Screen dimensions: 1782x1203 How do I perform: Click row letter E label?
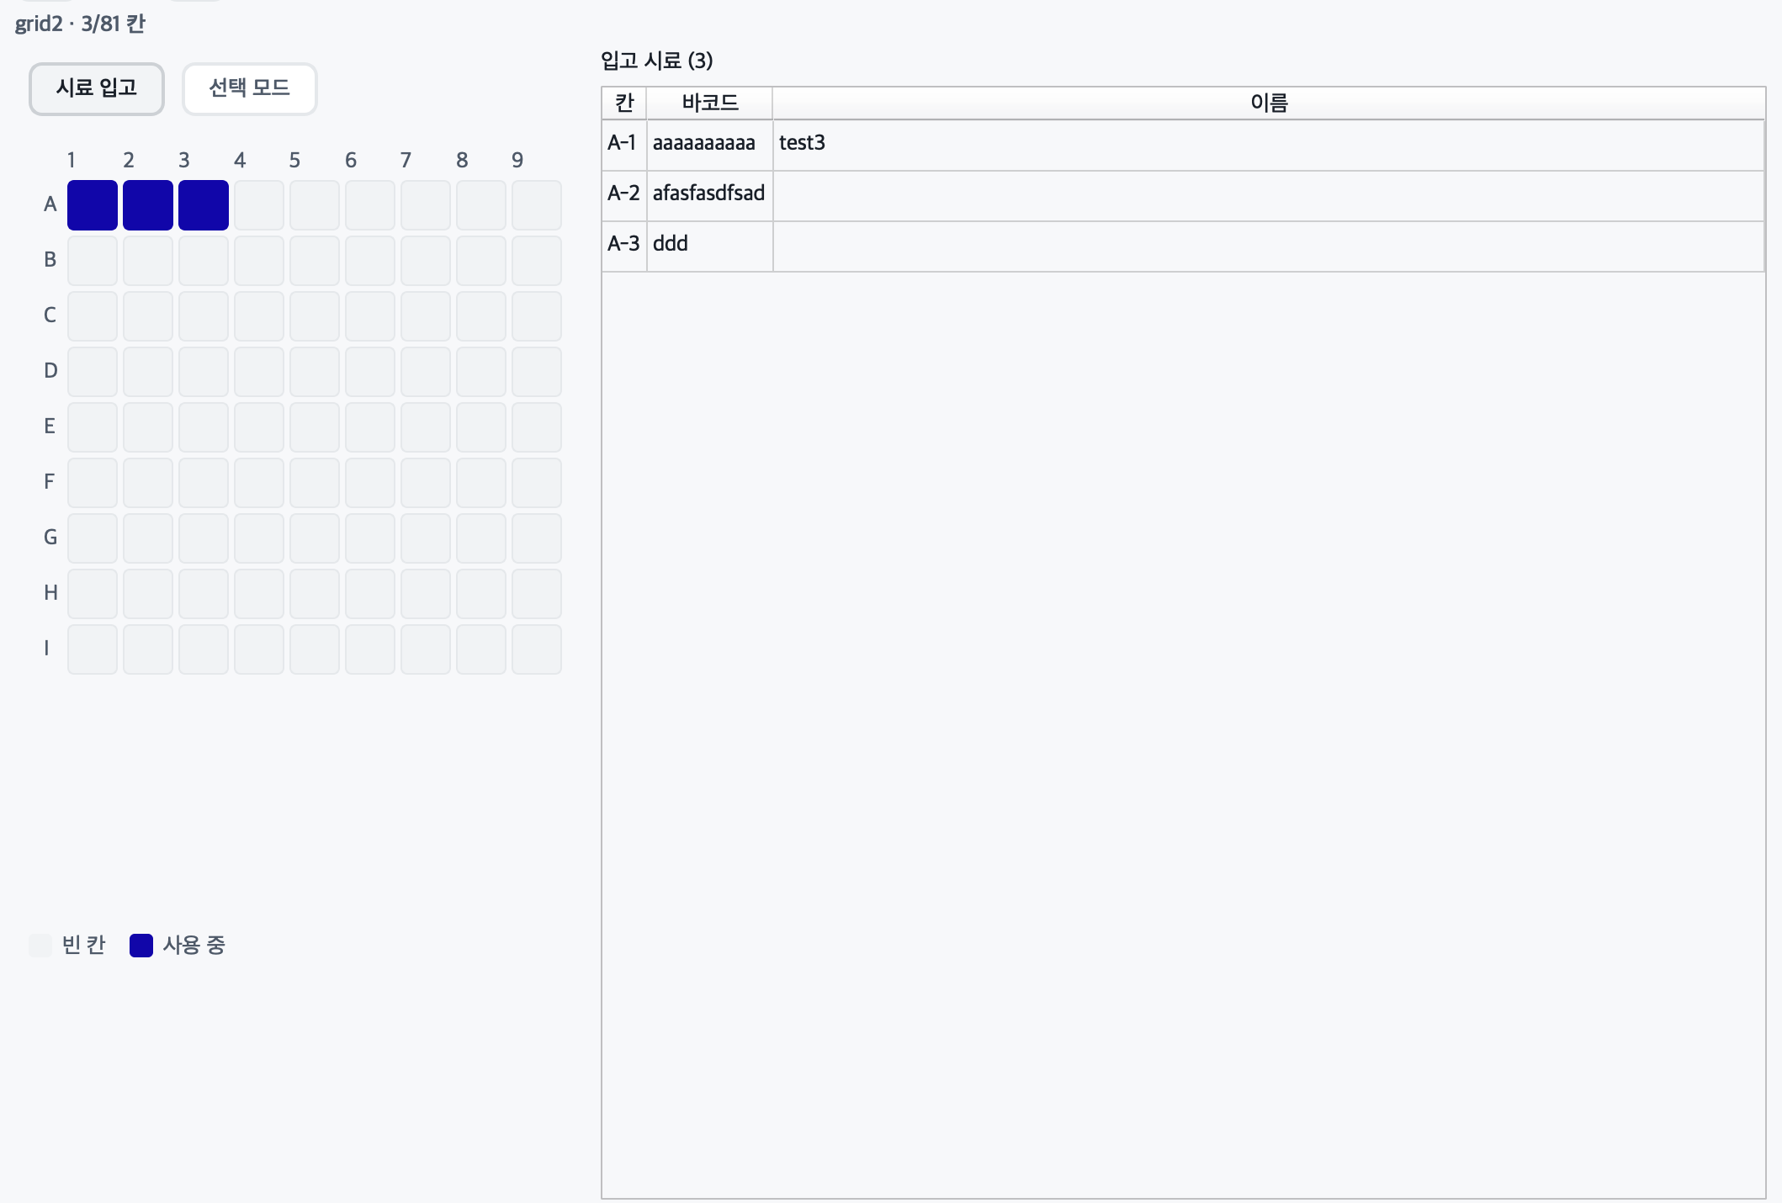50,427
